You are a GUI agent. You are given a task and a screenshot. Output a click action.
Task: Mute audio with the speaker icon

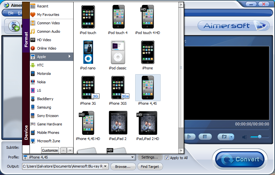point(245,137)
